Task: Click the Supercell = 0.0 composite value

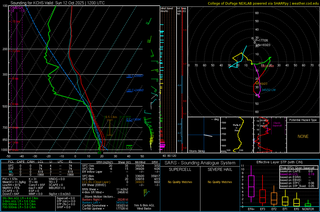Action: (x=66, y=198)
